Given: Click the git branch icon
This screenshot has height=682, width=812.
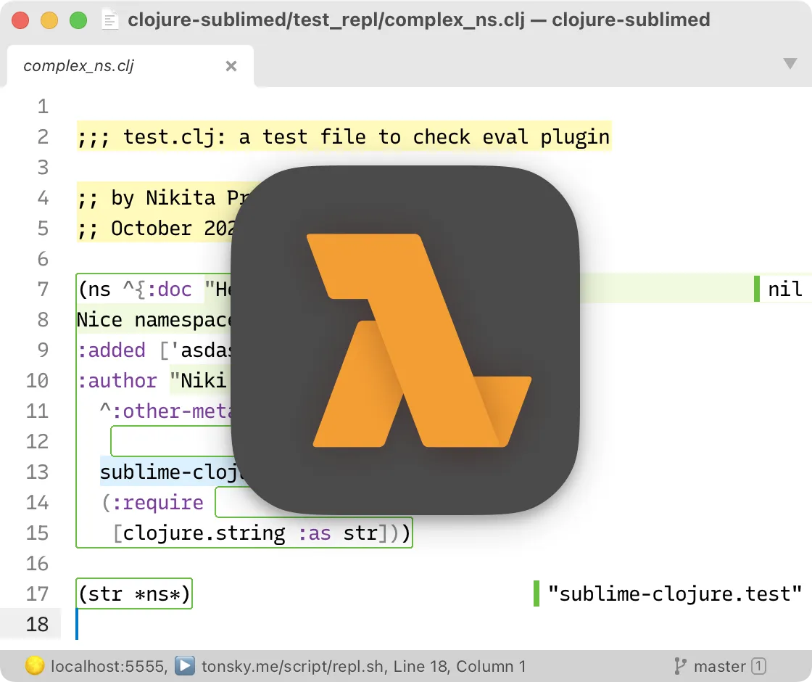Looking at the screenshot, I should pos(680,666).
